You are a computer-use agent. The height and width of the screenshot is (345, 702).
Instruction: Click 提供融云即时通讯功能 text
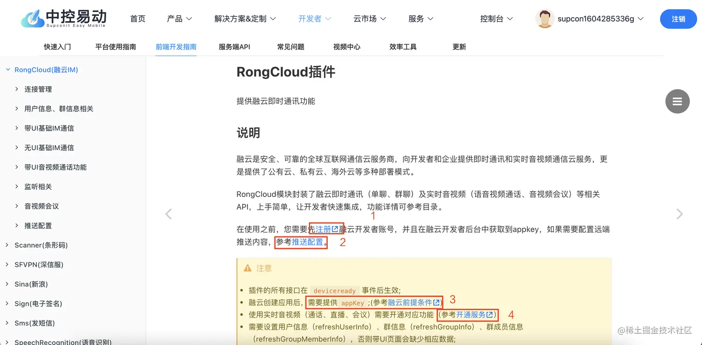(x=276, y=101)
